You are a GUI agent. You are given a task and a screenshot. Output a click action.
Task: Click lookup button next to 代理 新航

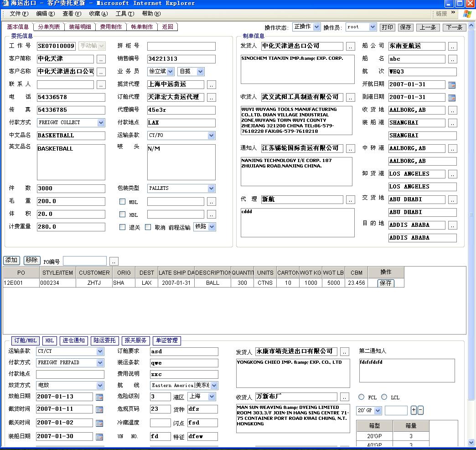(350, 199)
